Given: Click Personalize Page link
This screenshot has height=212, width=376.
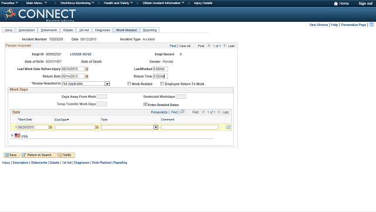Looking at the screenshot, I should [x=354, y=25].
